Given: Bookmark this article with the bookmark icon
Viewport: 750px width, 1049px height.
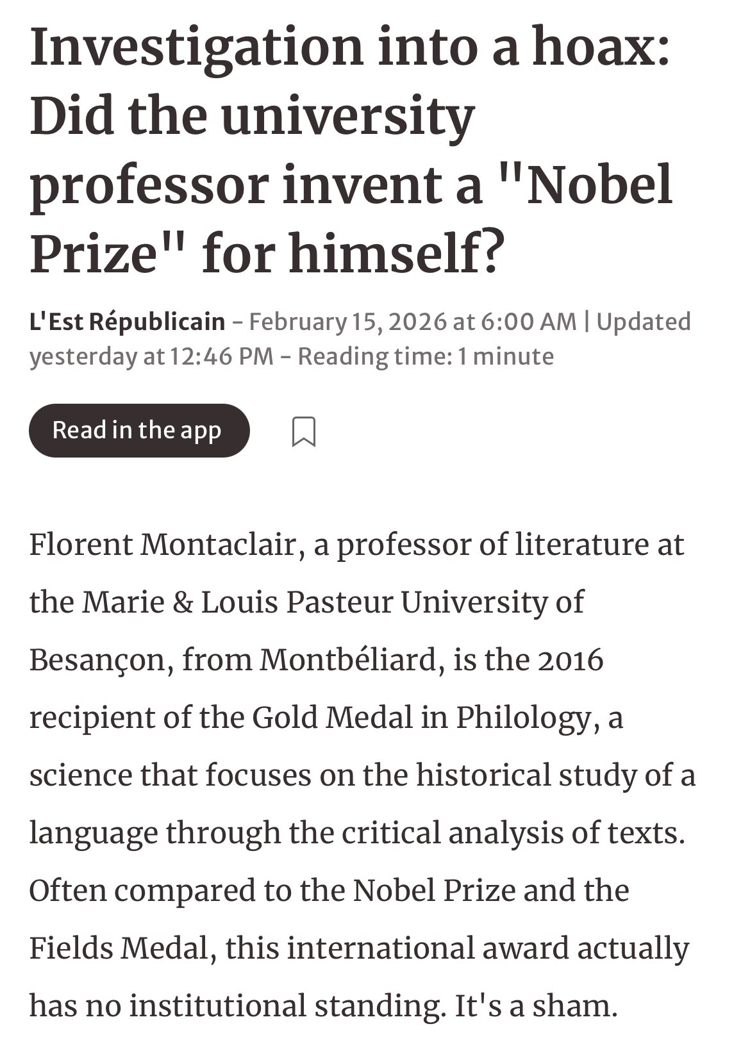Looking at the screenshot, I should 303,431.
